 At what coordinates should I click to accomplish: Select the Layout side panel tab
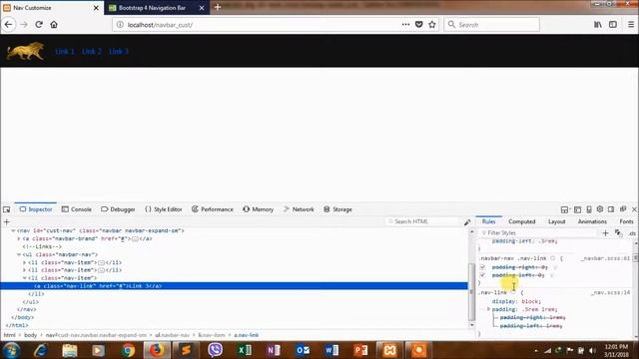tap(556, 221)
